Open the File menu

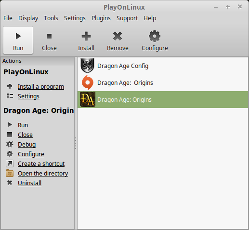coord(8,18)
